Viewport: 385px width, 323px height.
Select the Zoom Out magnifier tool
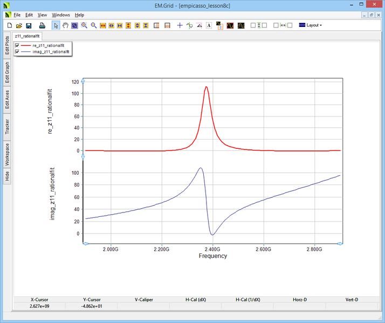[x=93, y=25]
